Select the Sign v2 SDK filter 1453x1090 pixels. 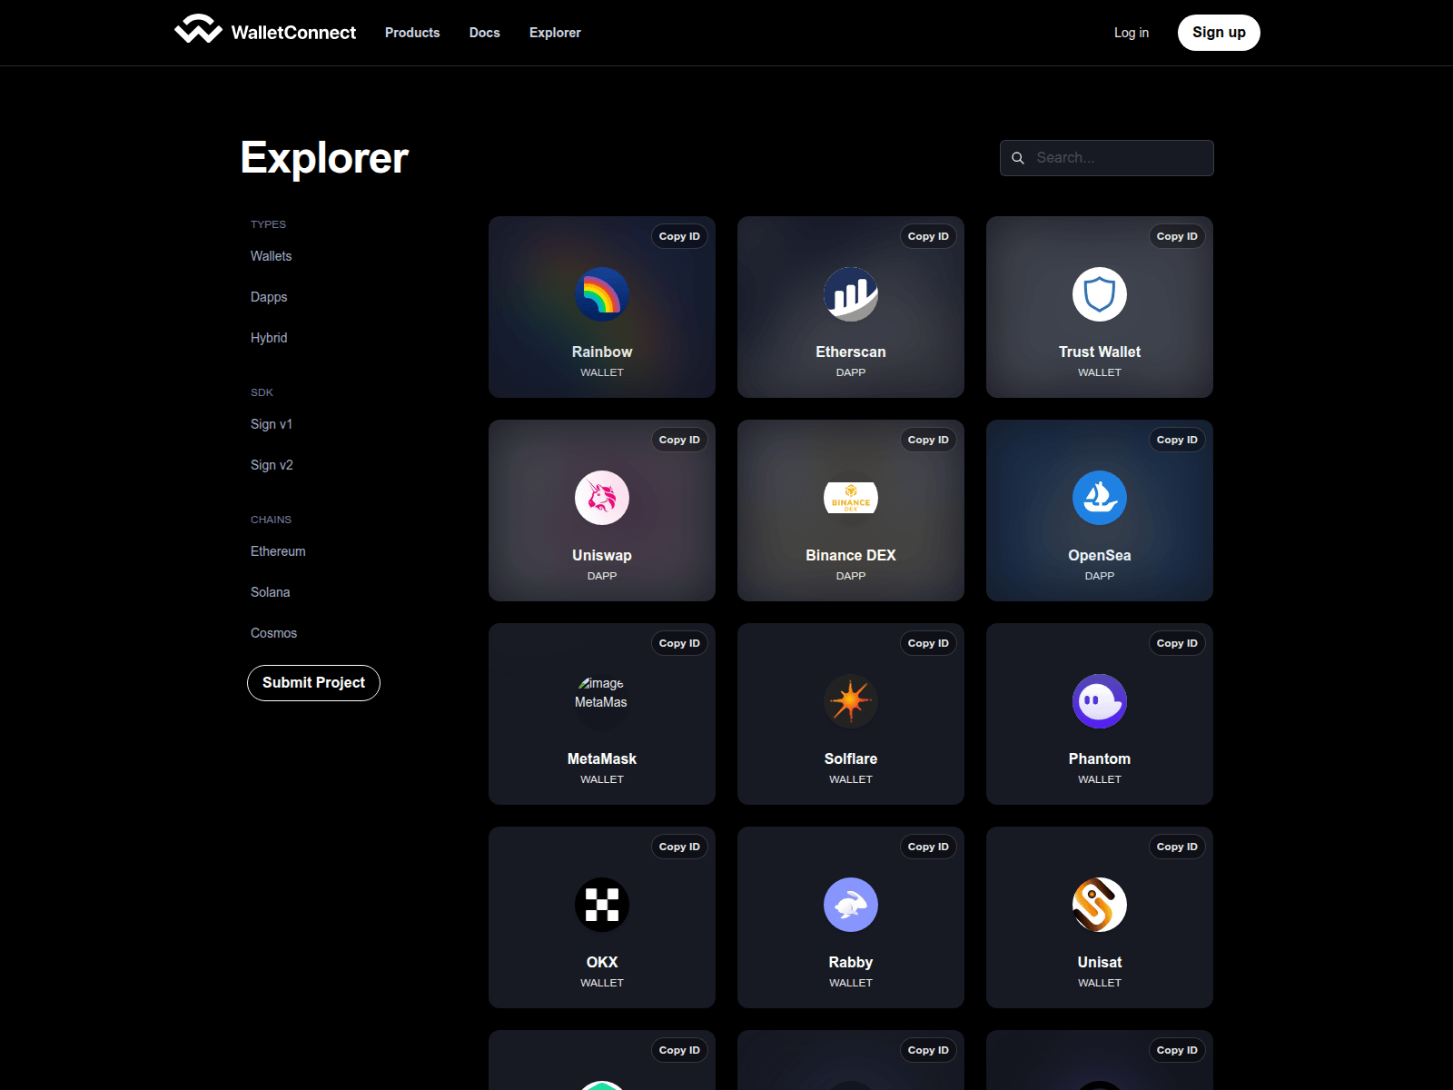(x=272, y=465)
